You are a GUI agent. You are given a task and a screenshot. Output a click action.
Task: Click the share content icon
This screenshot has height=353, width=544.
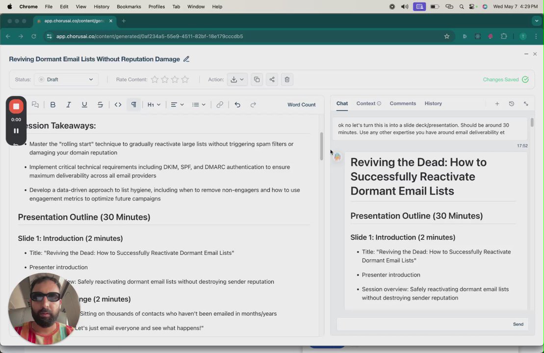[x=272, y=79]
